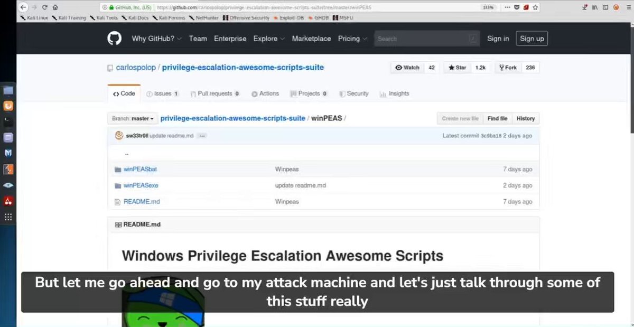Open the stargazers count 1.2k
634x327 pixels.
[x=480, y=68]
